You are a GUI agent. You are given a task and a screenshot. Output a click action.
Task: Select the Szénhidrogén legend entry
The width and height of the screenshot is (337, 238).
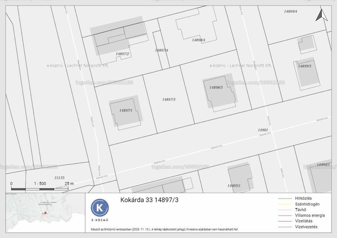point(299,204)
